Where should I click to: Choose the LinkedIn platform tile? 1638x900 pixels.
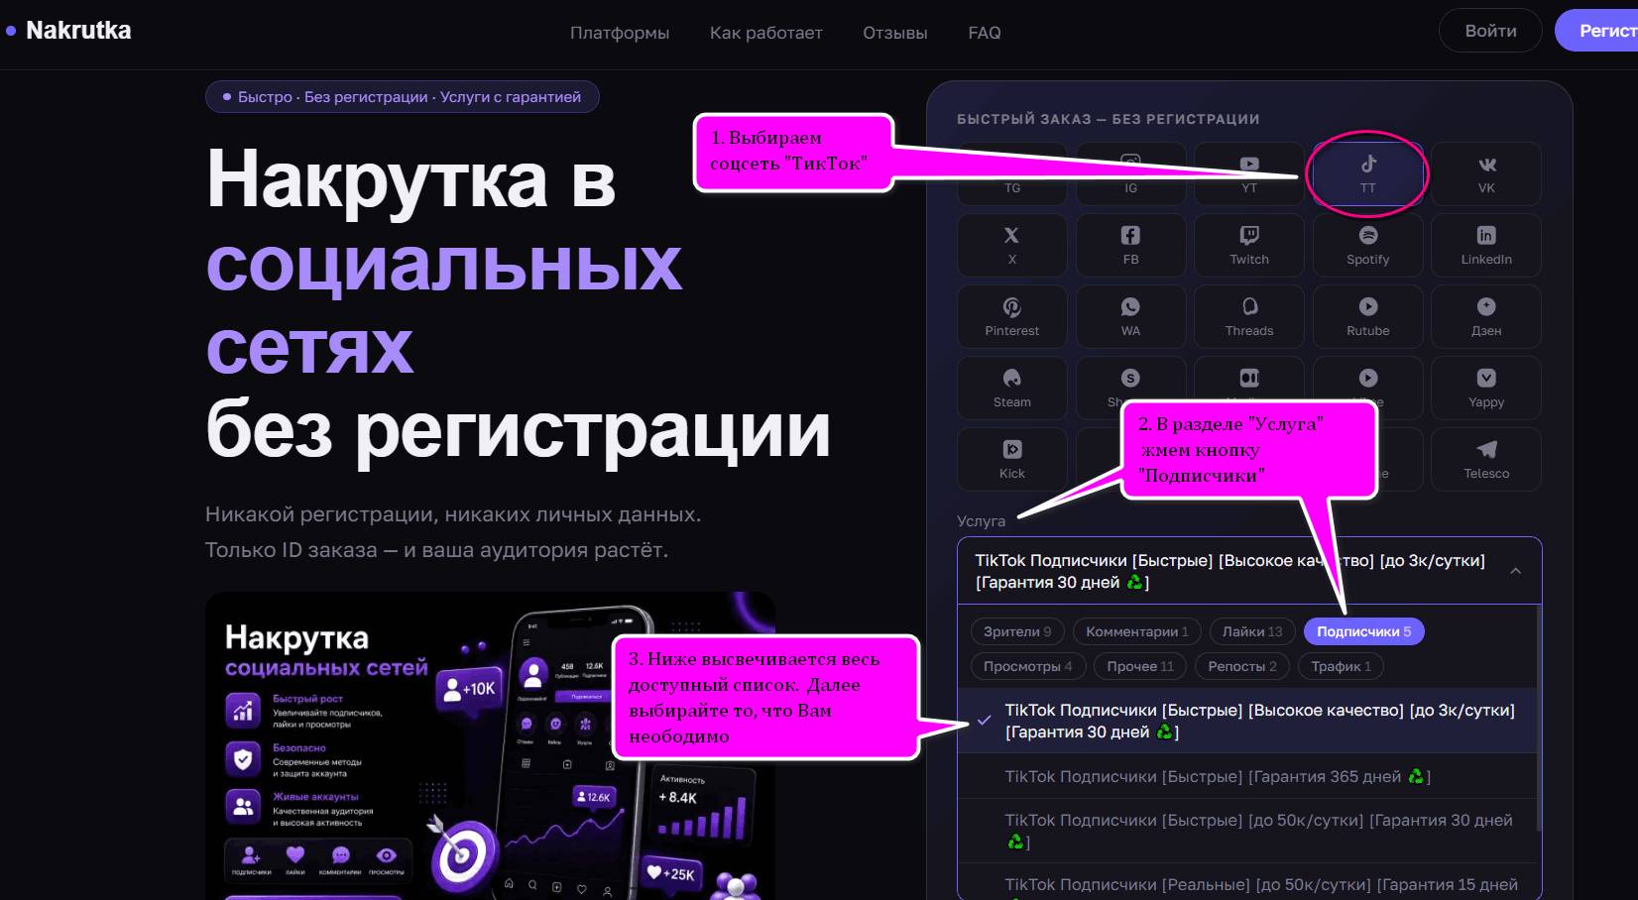(x=1486, y=245)
